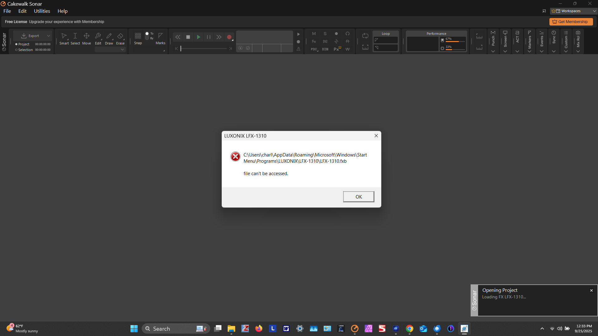Click the metronome icon beside transport

pyautogui.click(x=298, y=49)
